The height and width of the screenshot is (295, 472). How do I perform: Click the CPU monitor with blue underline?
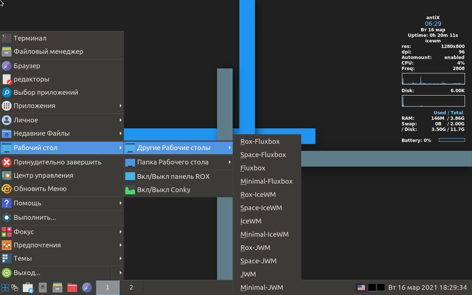pyautogui.click(x=372, y=288)
